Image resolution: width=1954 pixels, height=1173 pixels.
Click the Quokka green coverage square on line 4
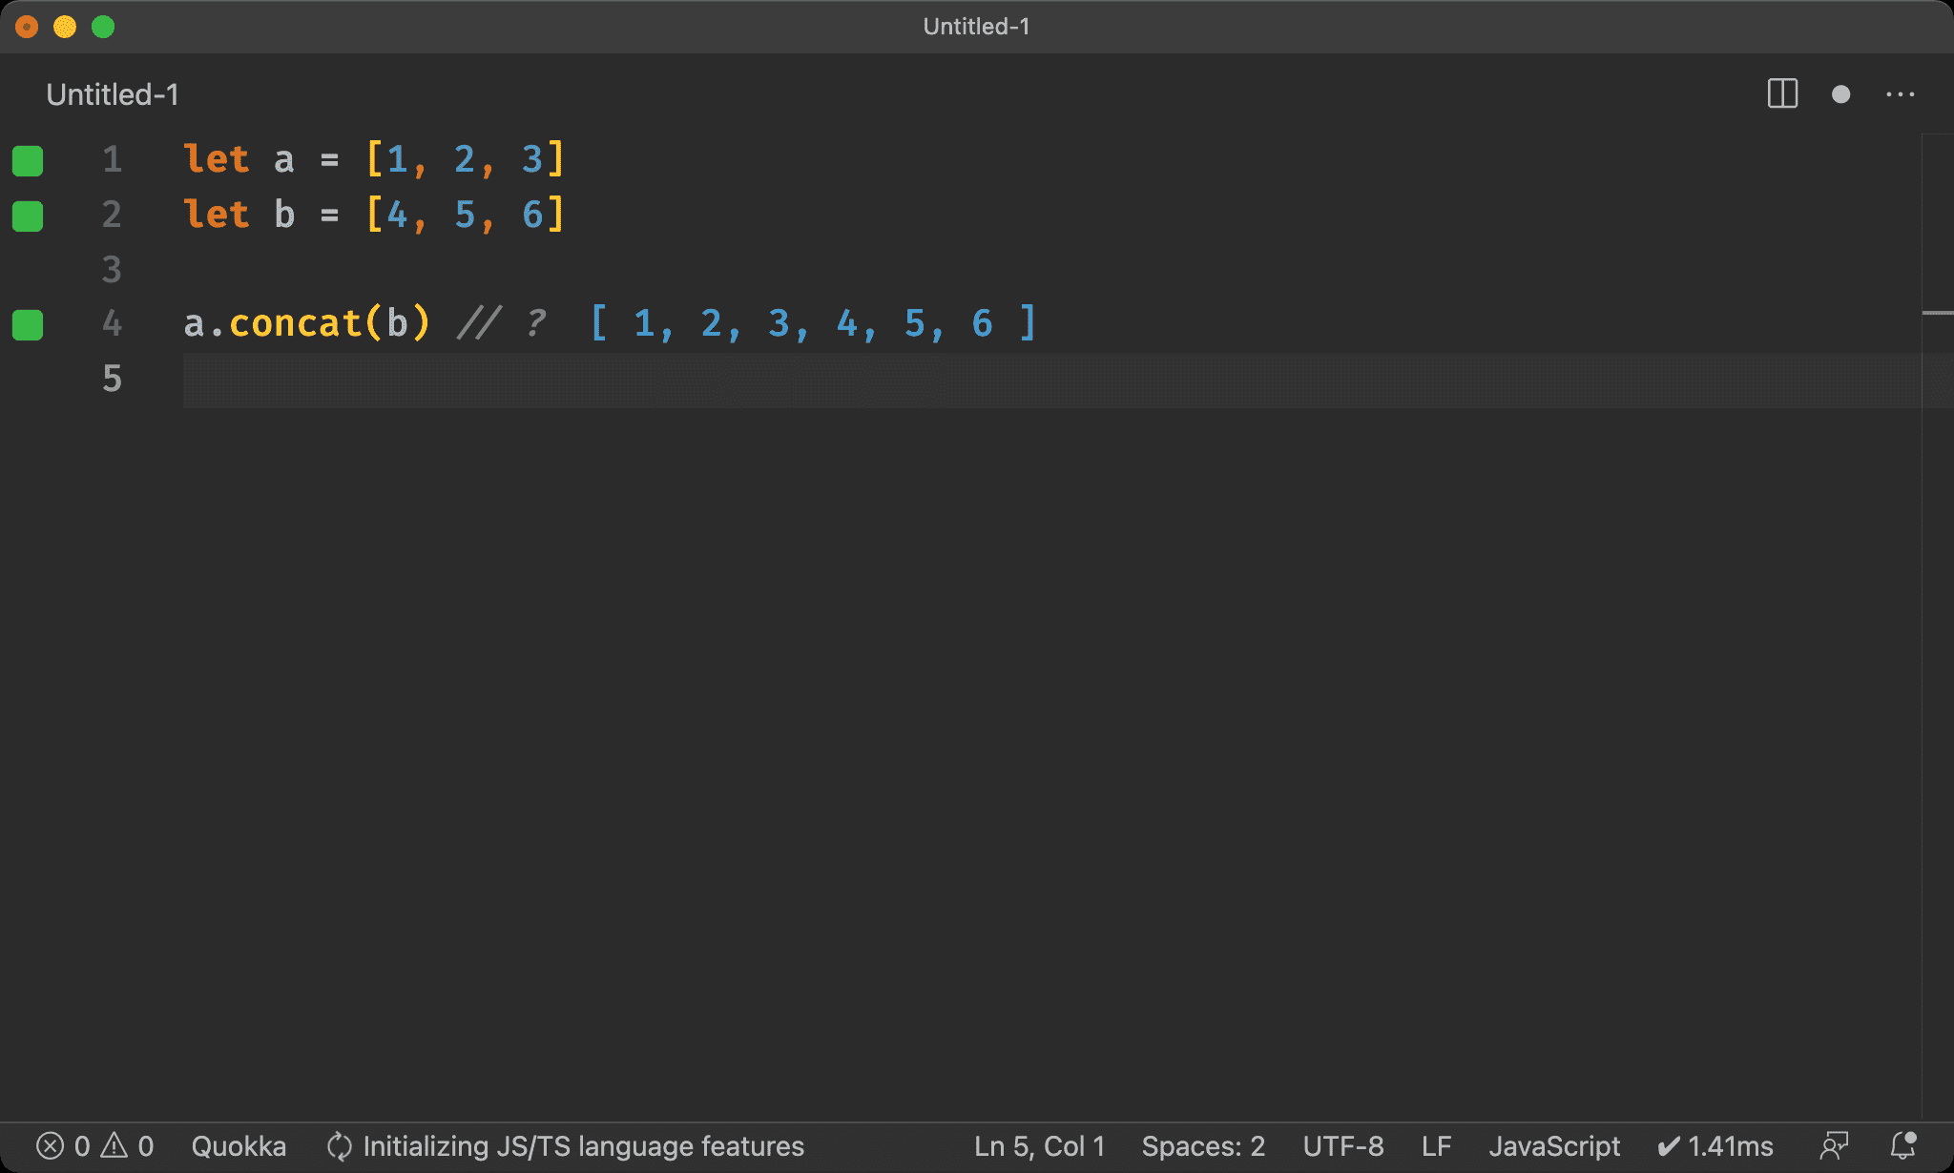click(28, 324)
